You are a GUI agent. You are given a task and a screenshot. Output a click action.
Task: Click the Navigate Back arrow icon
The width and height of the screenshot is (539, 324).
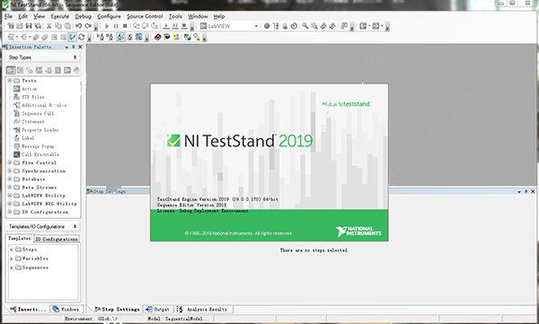[x=363, y=26]
